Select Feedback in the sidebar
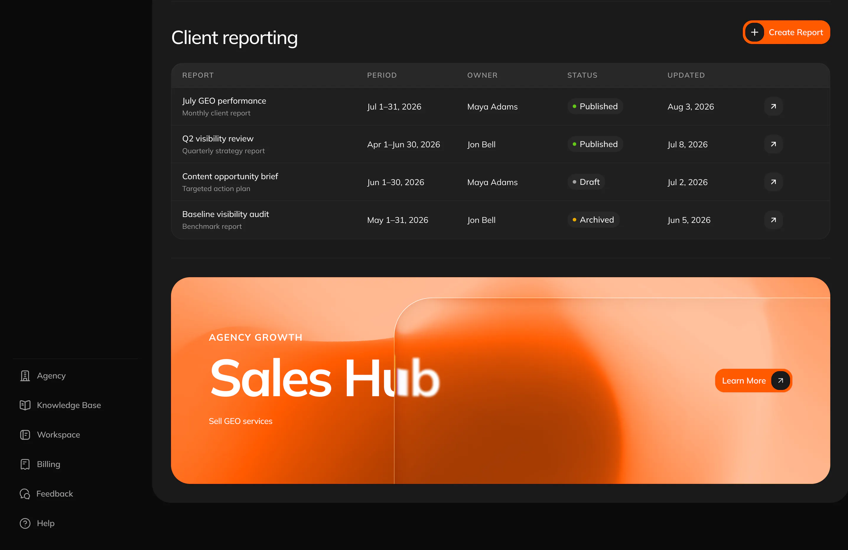 point(47,494)
